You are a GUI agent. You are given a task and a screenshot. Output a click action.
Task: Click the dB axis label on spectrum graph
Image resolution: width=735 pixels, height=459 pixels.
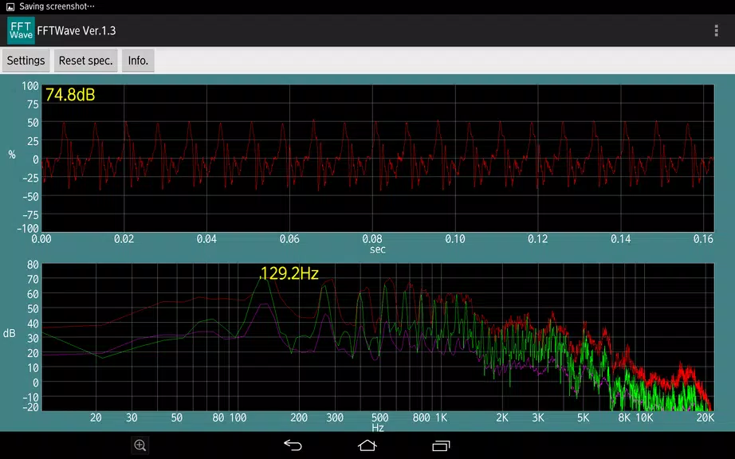pos(10,334)
